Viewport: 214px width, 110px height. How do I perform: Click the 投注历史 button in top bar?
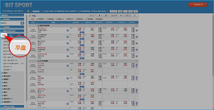click(113, 11)
